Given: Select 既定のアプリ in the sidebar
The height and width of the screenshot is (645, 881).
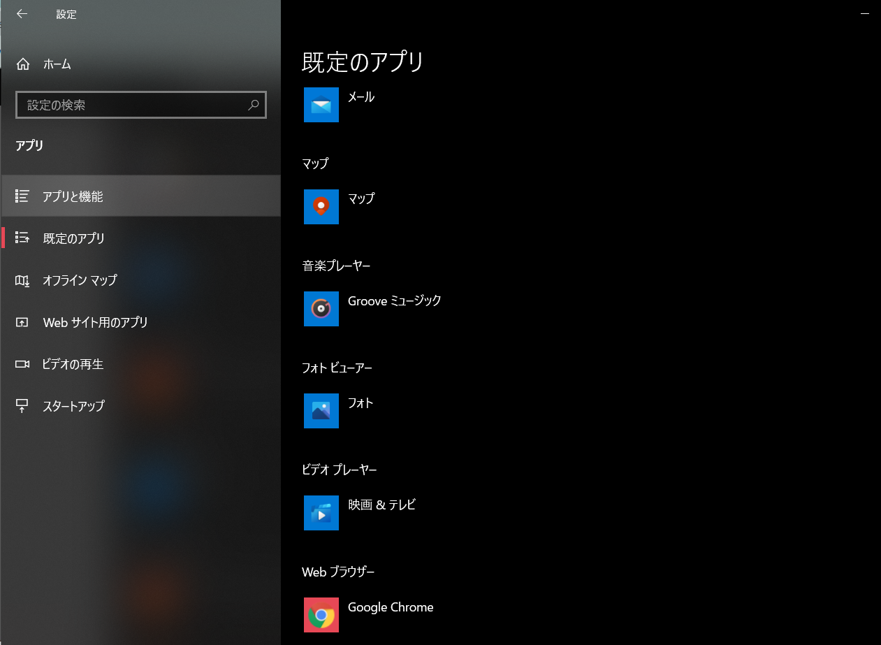Looking at the screenshot, I should tap(140, 238).
